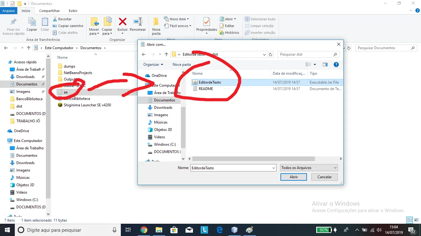
Task: Click Copiar caminho in the ribbon
Action: click(x=68, y=26)
